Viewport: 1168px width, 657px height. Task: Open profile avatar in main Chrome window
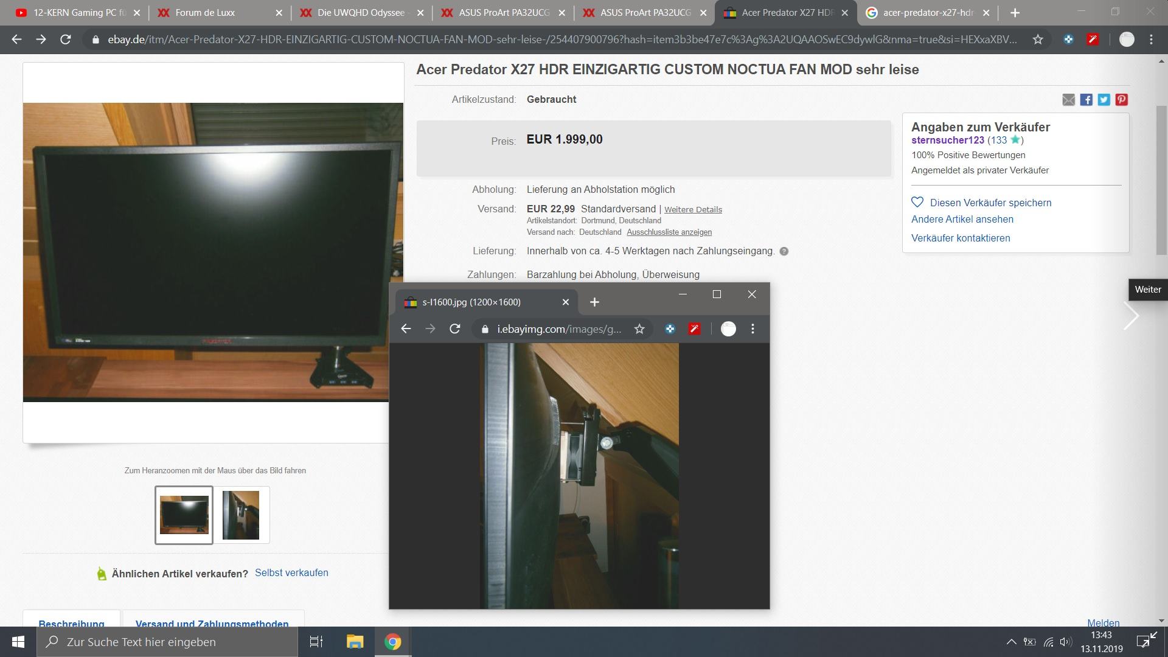click(x=1127, y=40)
